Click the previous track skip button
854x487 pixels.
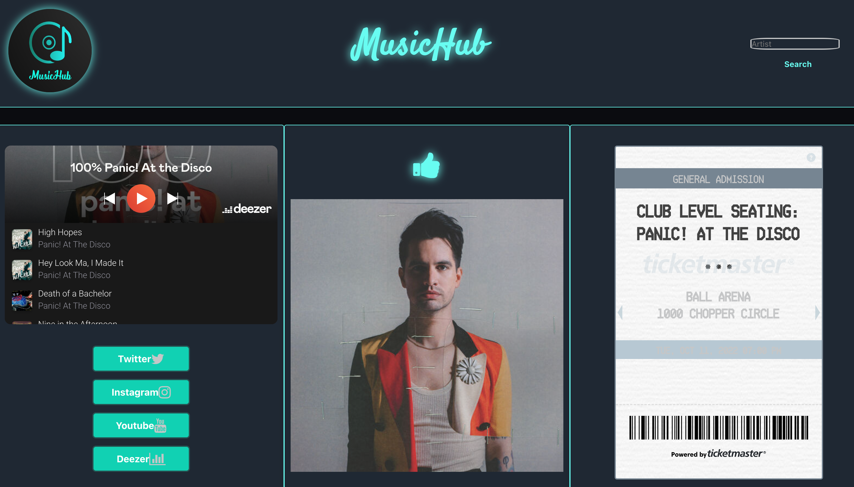pos(111,197)
